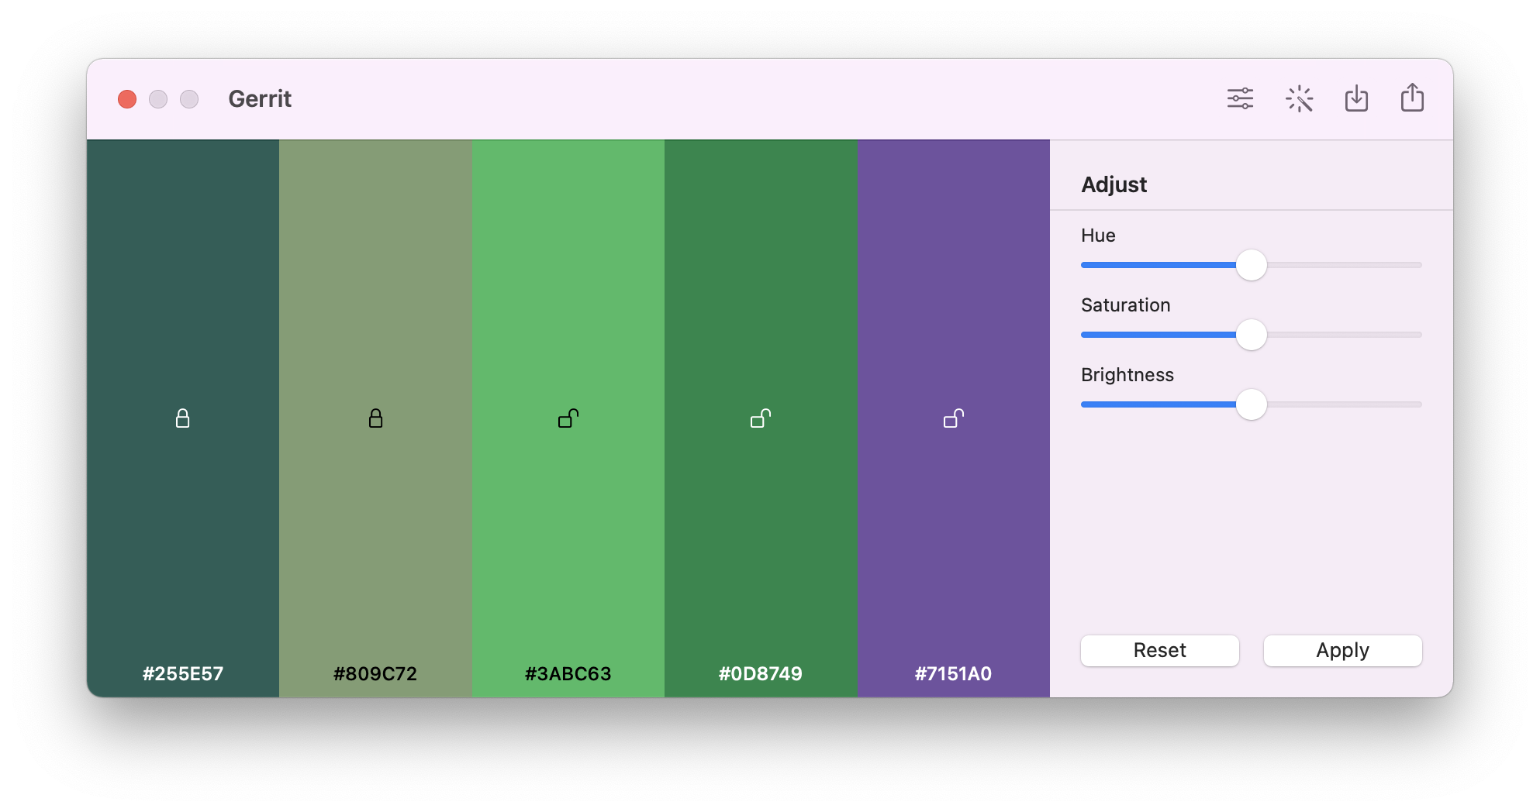This screenshot has height=812, width=1540.
Task: Click the share export icon
Action: coord(1412,98)
